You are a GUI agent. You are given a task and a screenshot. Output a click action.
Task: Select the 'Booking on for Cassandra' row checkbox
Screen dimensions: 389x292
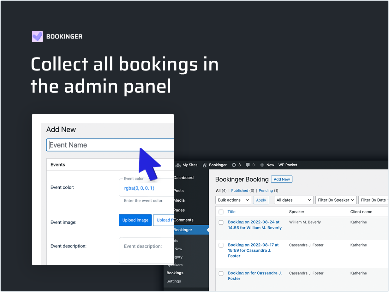(x=221, y=273)
